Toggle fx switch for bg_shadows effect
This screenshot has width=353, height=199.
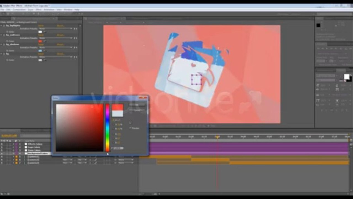4,44
